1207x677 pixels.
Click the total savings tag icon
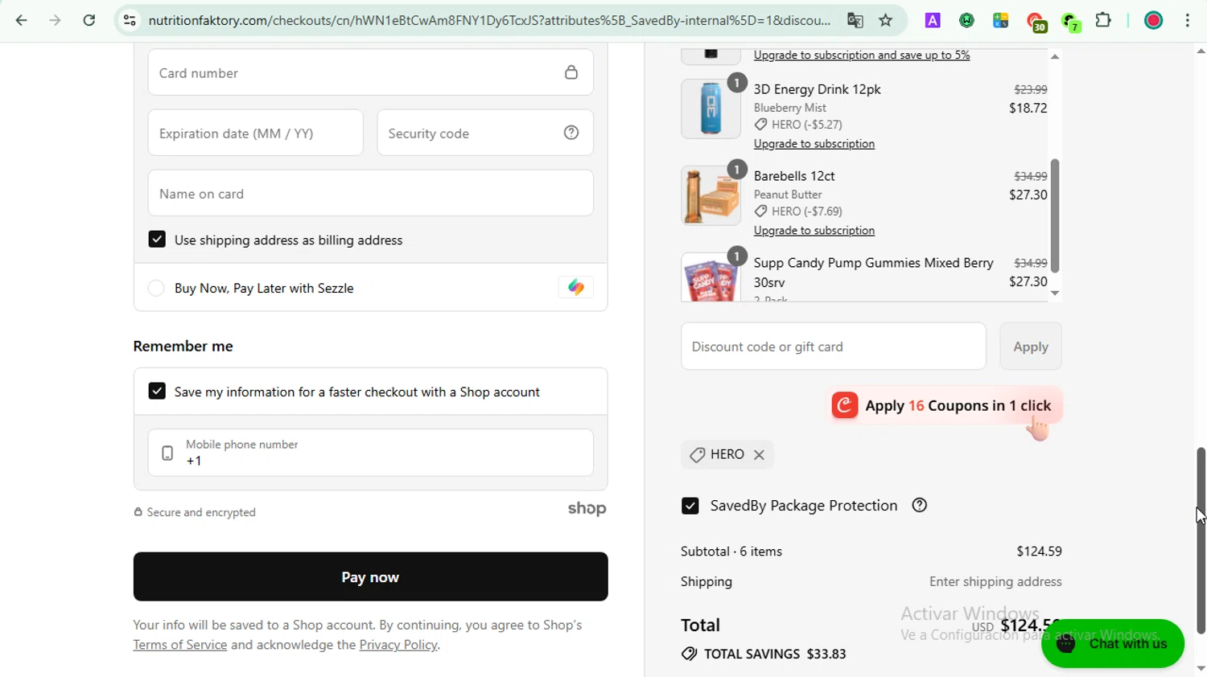coord(689,654)
